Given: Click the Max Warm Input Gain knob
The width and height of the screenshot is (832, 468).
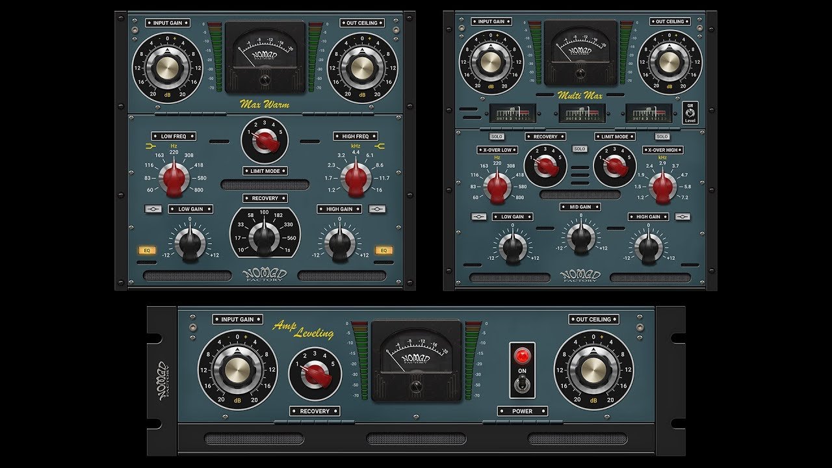Looking at the screenshot, I should click(168, 68).
